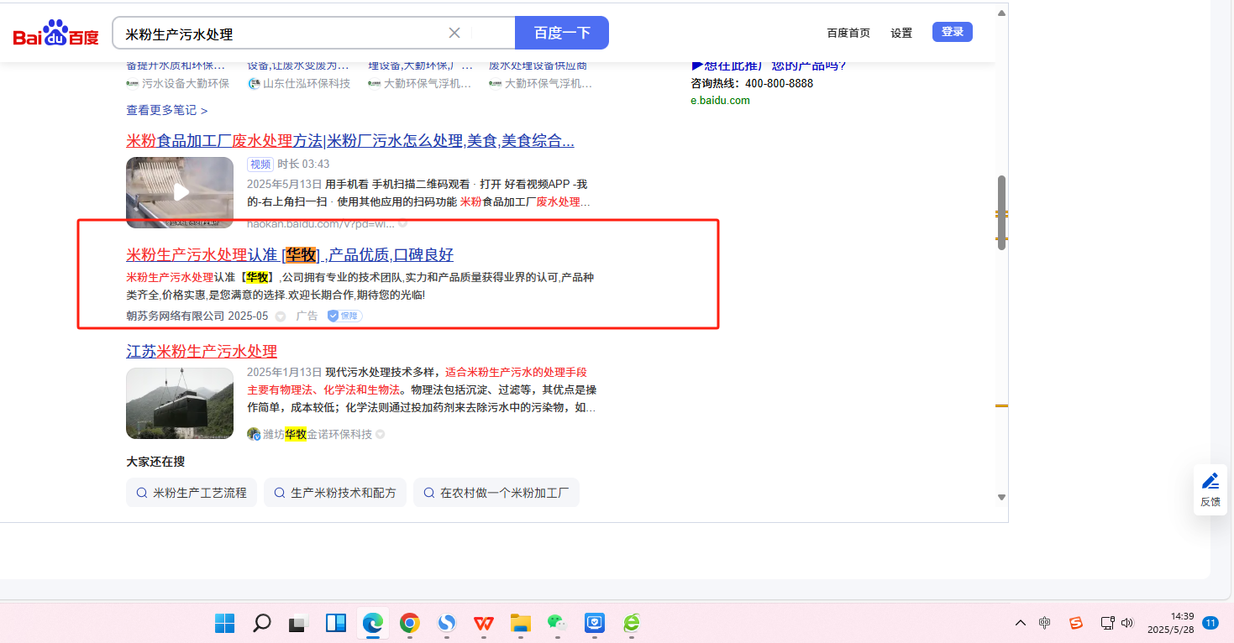Expand the dropdown arrow beside 朝苏务网络有限公司 2025-05
The image size is (1234, 643).
pos(281,317)
